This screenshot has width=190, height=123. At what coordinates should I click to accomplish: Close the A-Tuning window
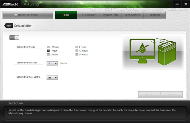click(x=186, y=4)
